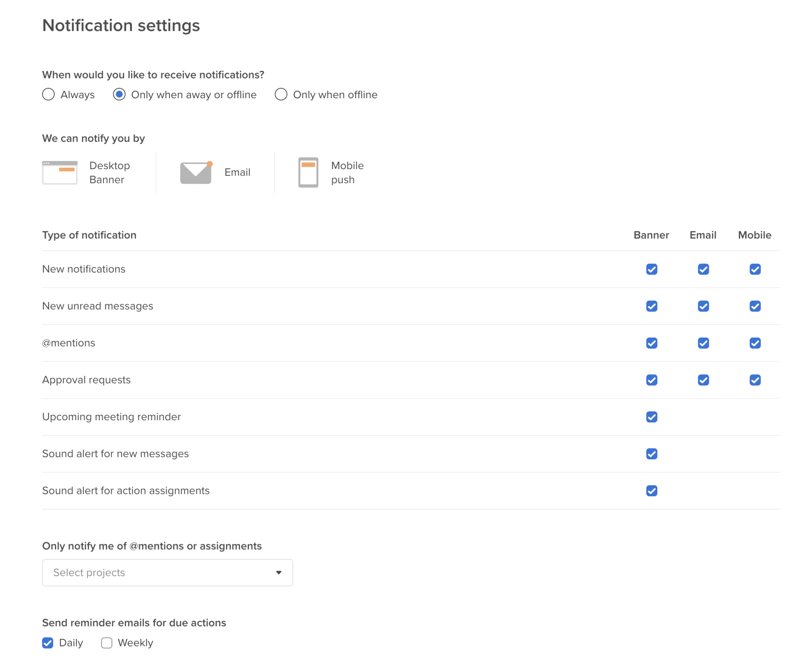Select the "Always" notification option
Viewport: 811px width, 661px height.
(x=48, y=94)
